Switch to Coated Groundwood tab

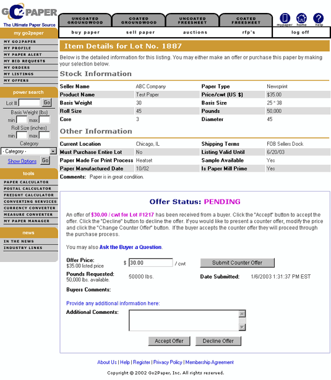(x=139, y=20)
